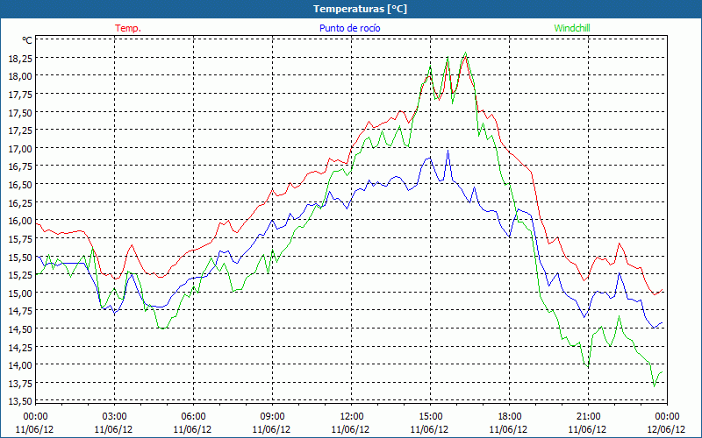Select the red 'Temp.' legend label
702x438 pixels.
point(128,28)
